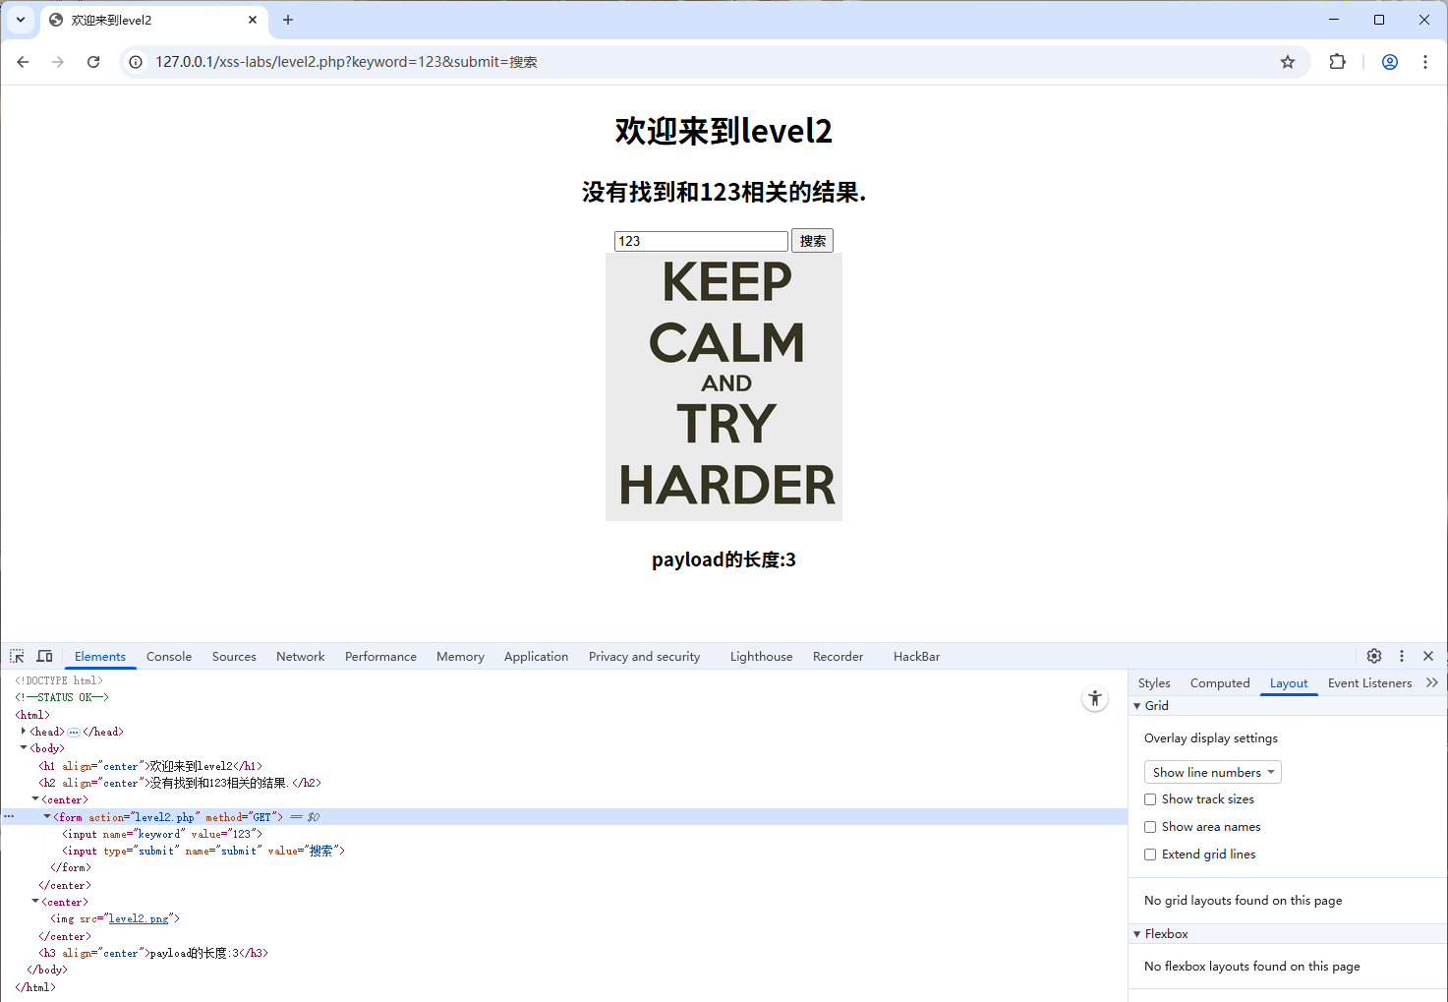This screenshot has width=1448, height=1002.
Task: Click the browser back arrow
Action: coord(23,62)
